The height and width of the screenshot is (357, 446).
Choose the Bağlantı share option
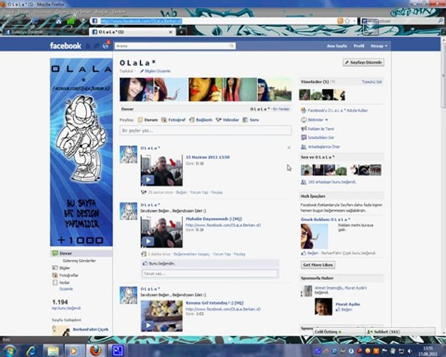pos(201,120)
